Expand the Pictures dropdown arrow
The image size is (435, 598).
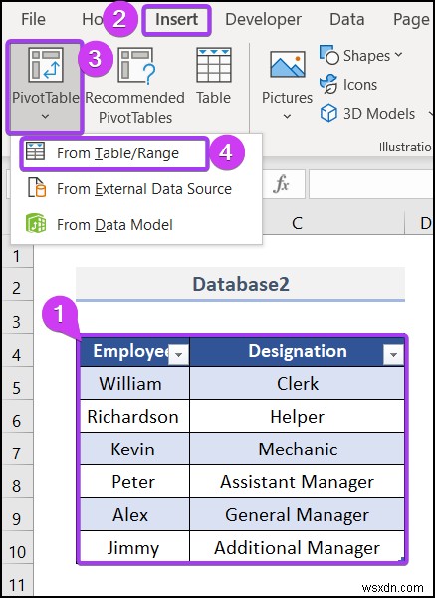[288, 116]
